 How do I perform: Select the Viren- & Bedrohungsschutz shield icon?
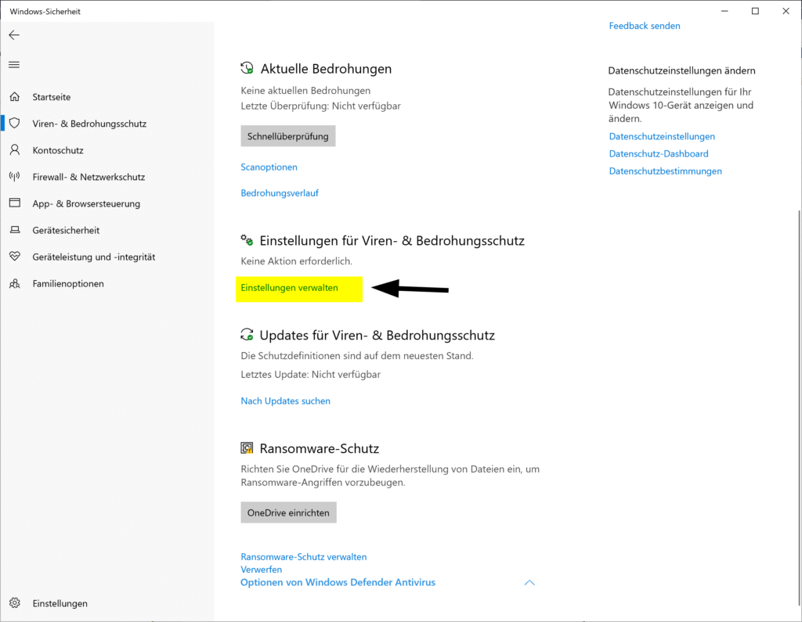click(x=14, y=123)
